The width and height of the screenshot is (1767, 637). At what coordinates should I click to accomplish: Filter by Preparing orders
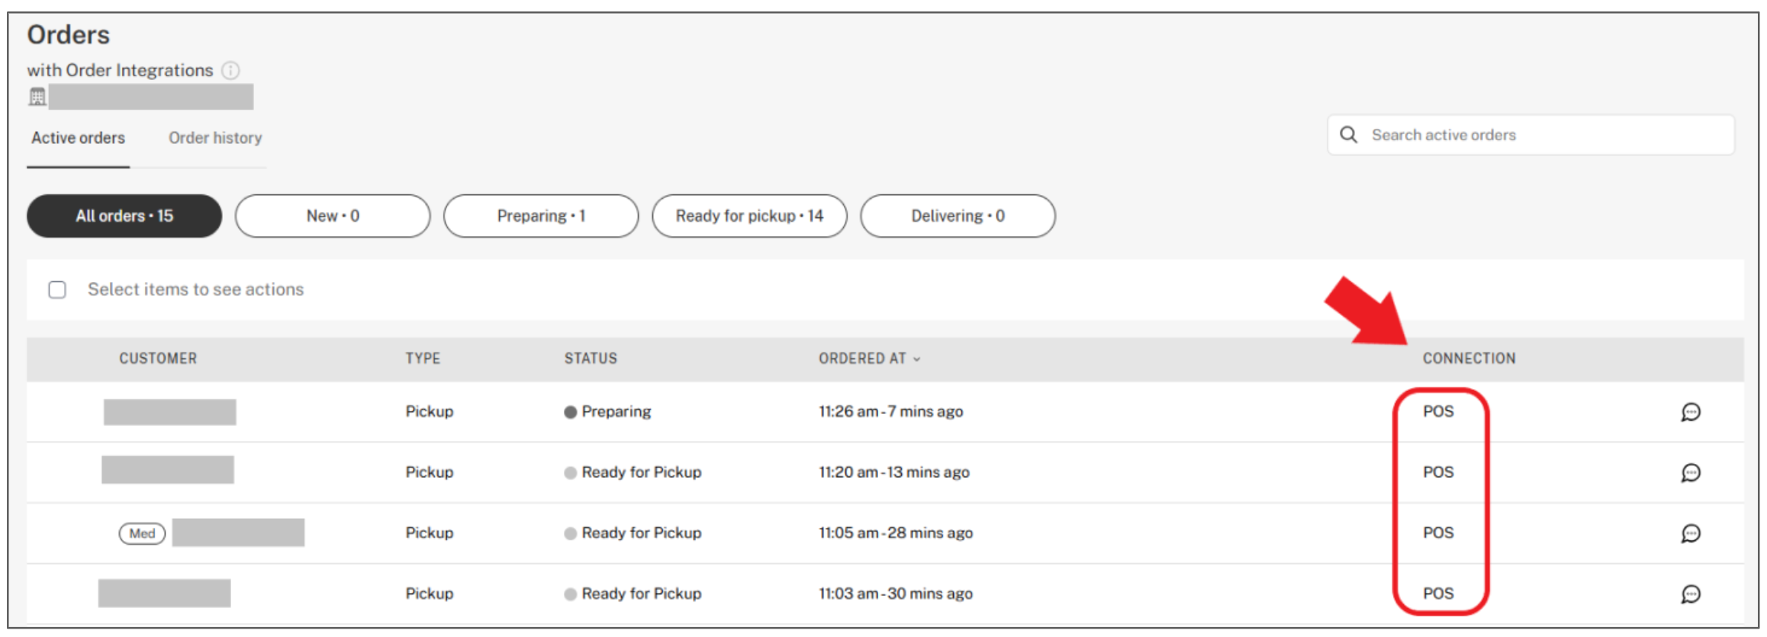(541, 216)
